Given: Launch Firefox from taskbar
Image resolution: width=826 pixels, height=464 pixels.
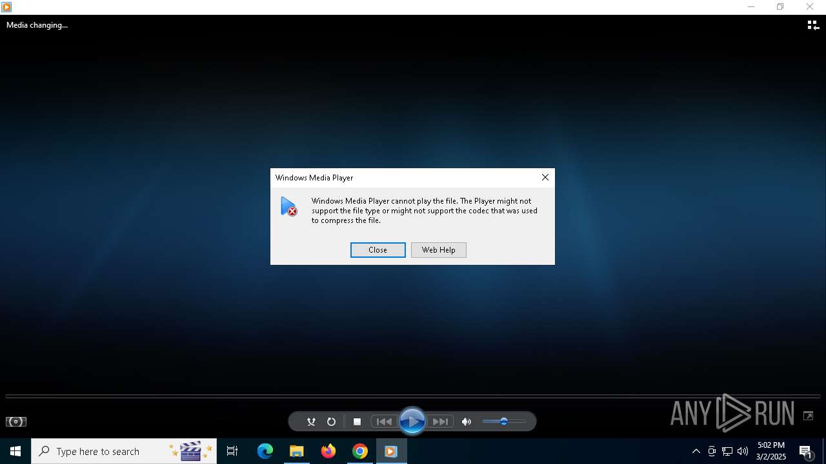Looking at the screenshot, I should (x=328, y=451).
